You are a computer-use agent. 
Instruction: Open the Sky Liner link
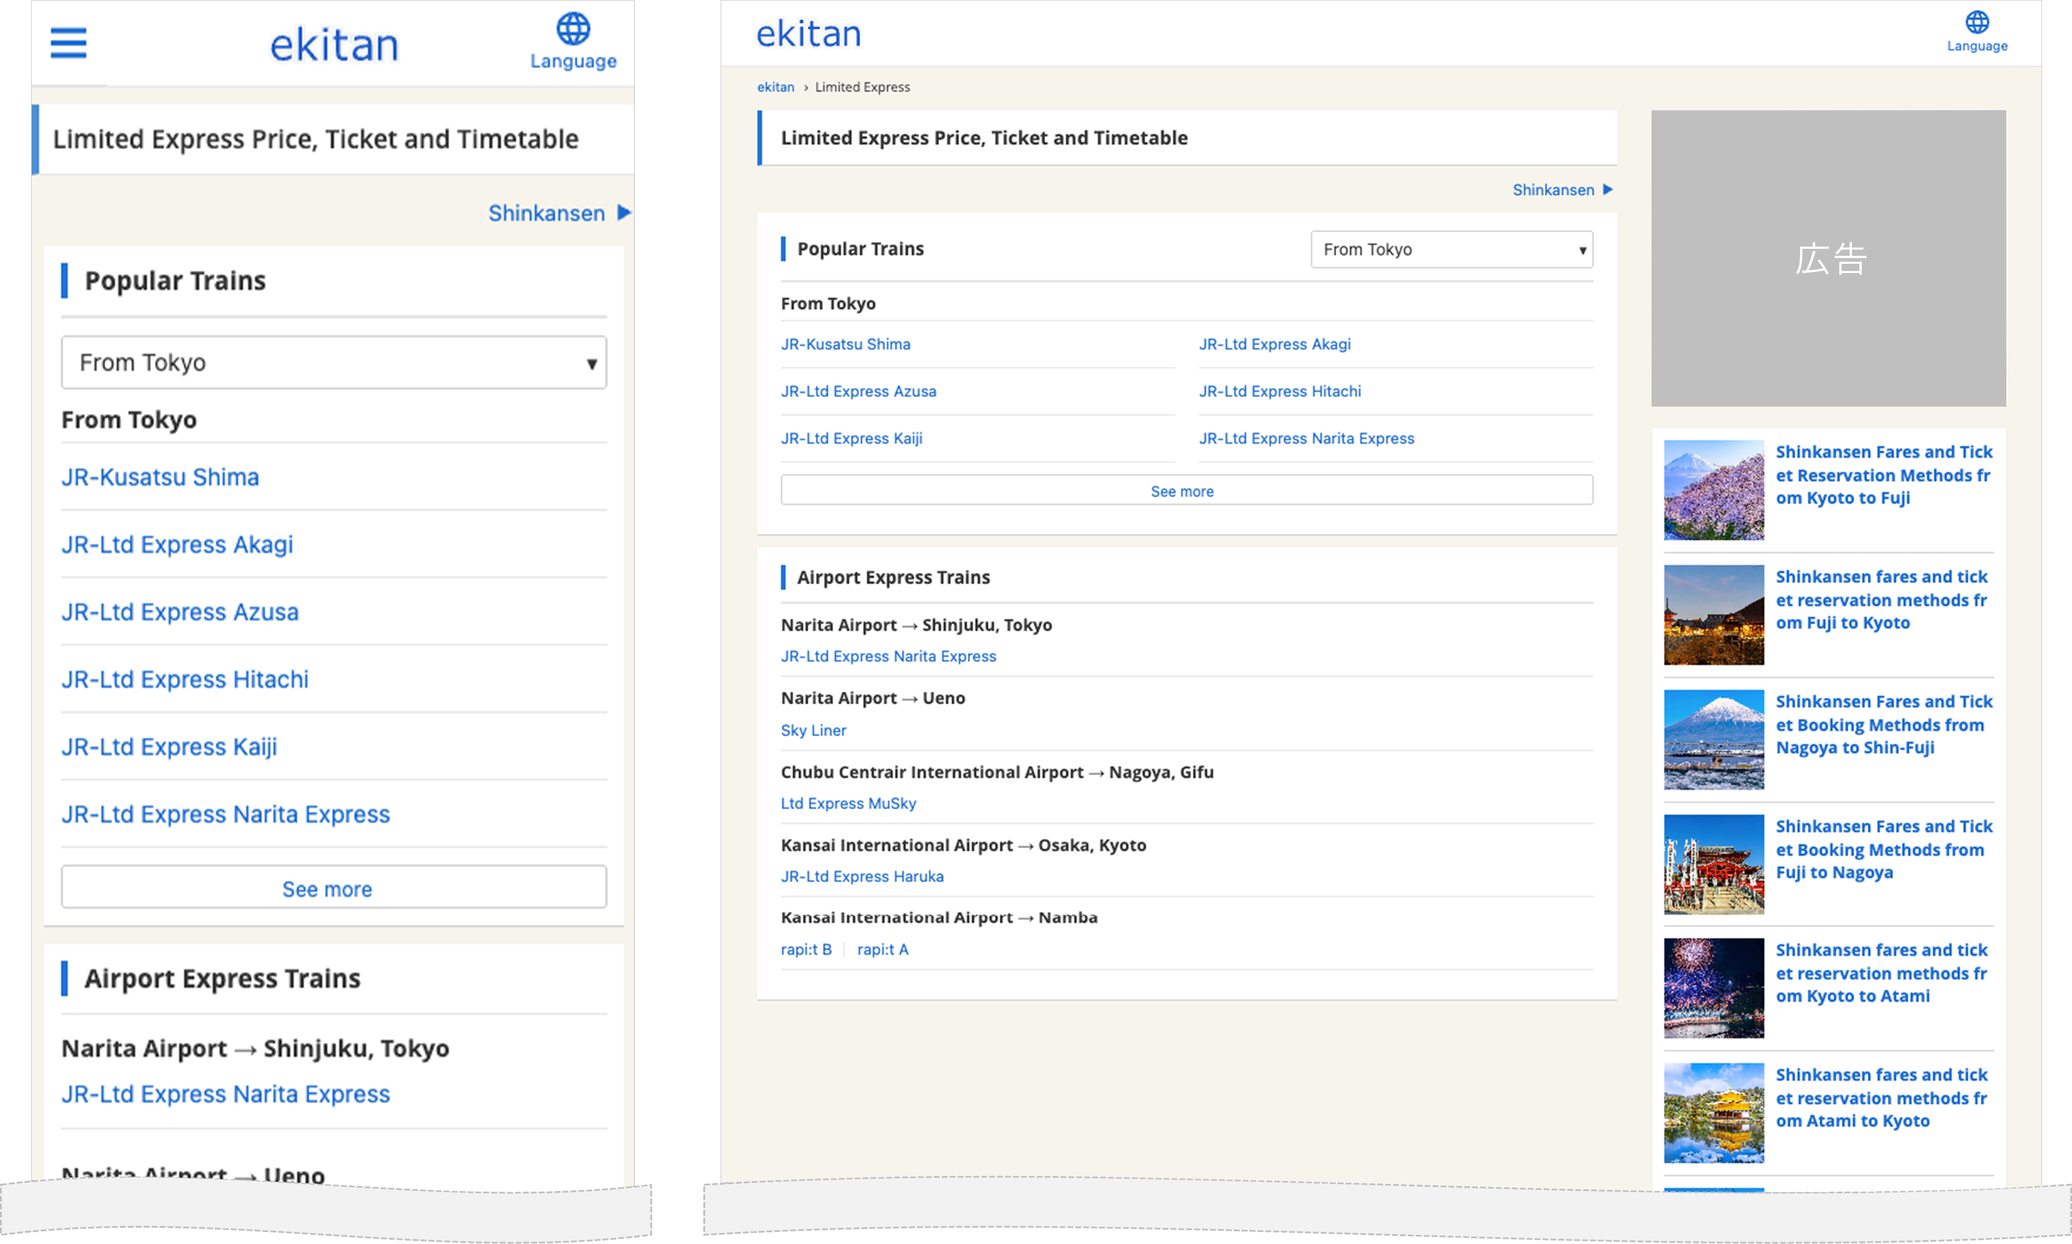[813, 730]
